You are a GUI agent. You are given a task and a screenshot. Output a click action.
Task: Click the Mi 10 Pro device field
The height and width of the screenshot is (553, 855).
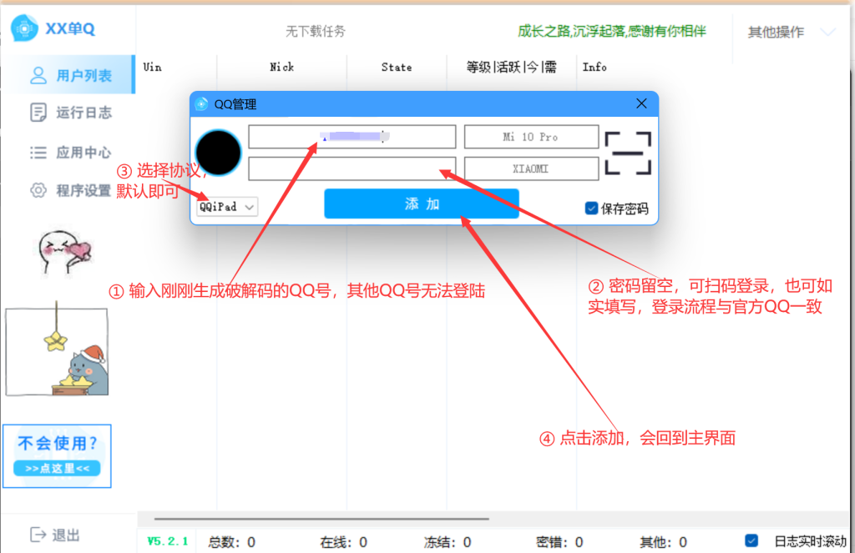[x=531, y=137]
